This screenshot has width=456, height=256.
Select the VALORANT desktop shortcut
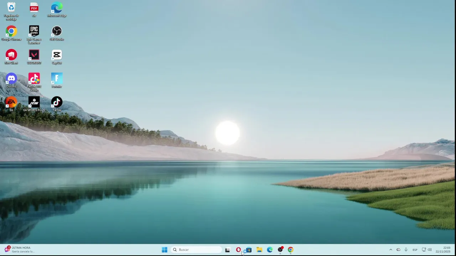[x=34, y=57]
